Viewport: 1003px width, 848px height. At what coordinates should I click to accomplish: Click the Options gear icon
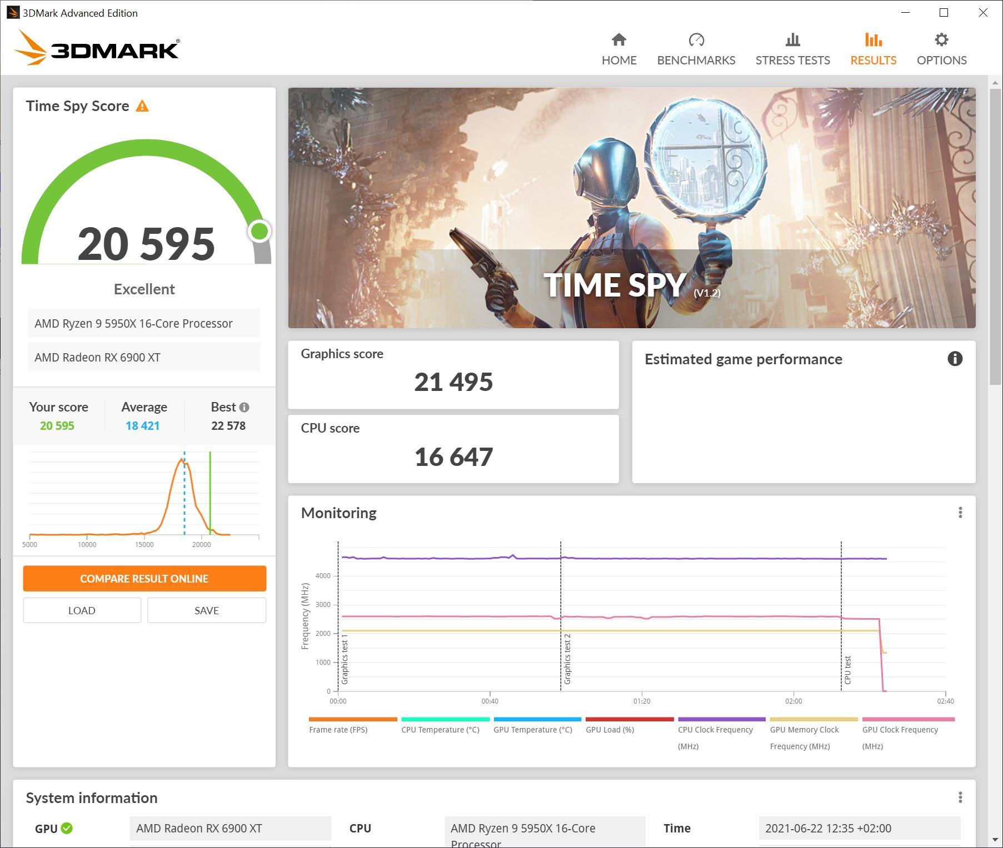(941, 39)
